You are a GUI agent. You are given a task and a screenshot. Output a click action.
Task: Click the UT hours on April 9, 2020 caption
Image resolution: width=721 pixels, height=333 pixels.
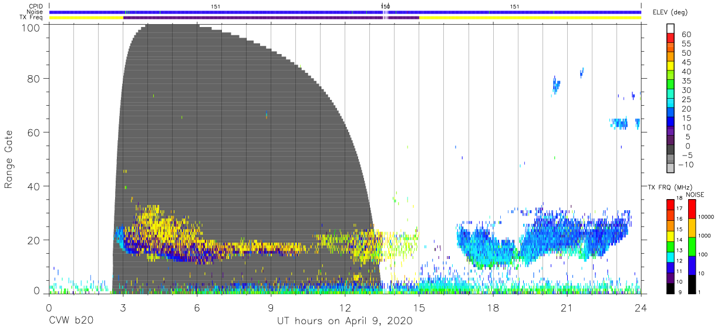[345, 321]
